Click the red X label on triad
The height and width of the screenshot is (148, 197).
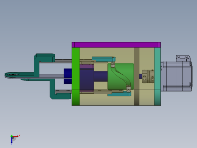pos(19,135)
